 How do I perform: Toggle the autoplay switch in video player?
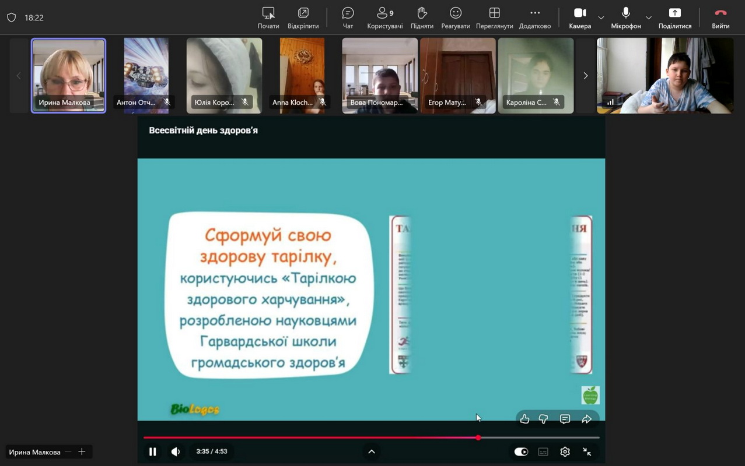(521, 451)
